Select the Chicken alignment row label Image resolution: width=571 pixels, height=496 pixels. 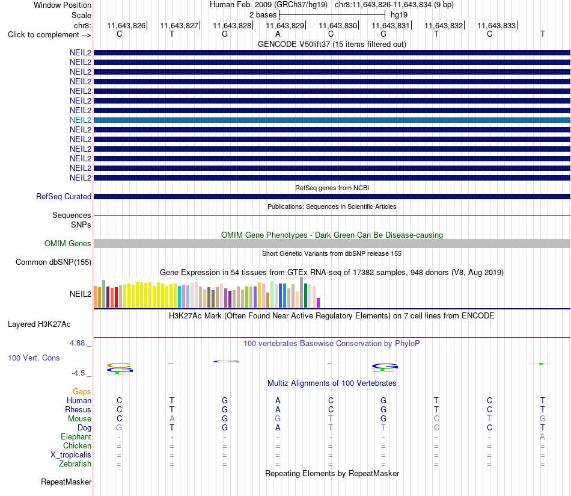click(77, 445)
